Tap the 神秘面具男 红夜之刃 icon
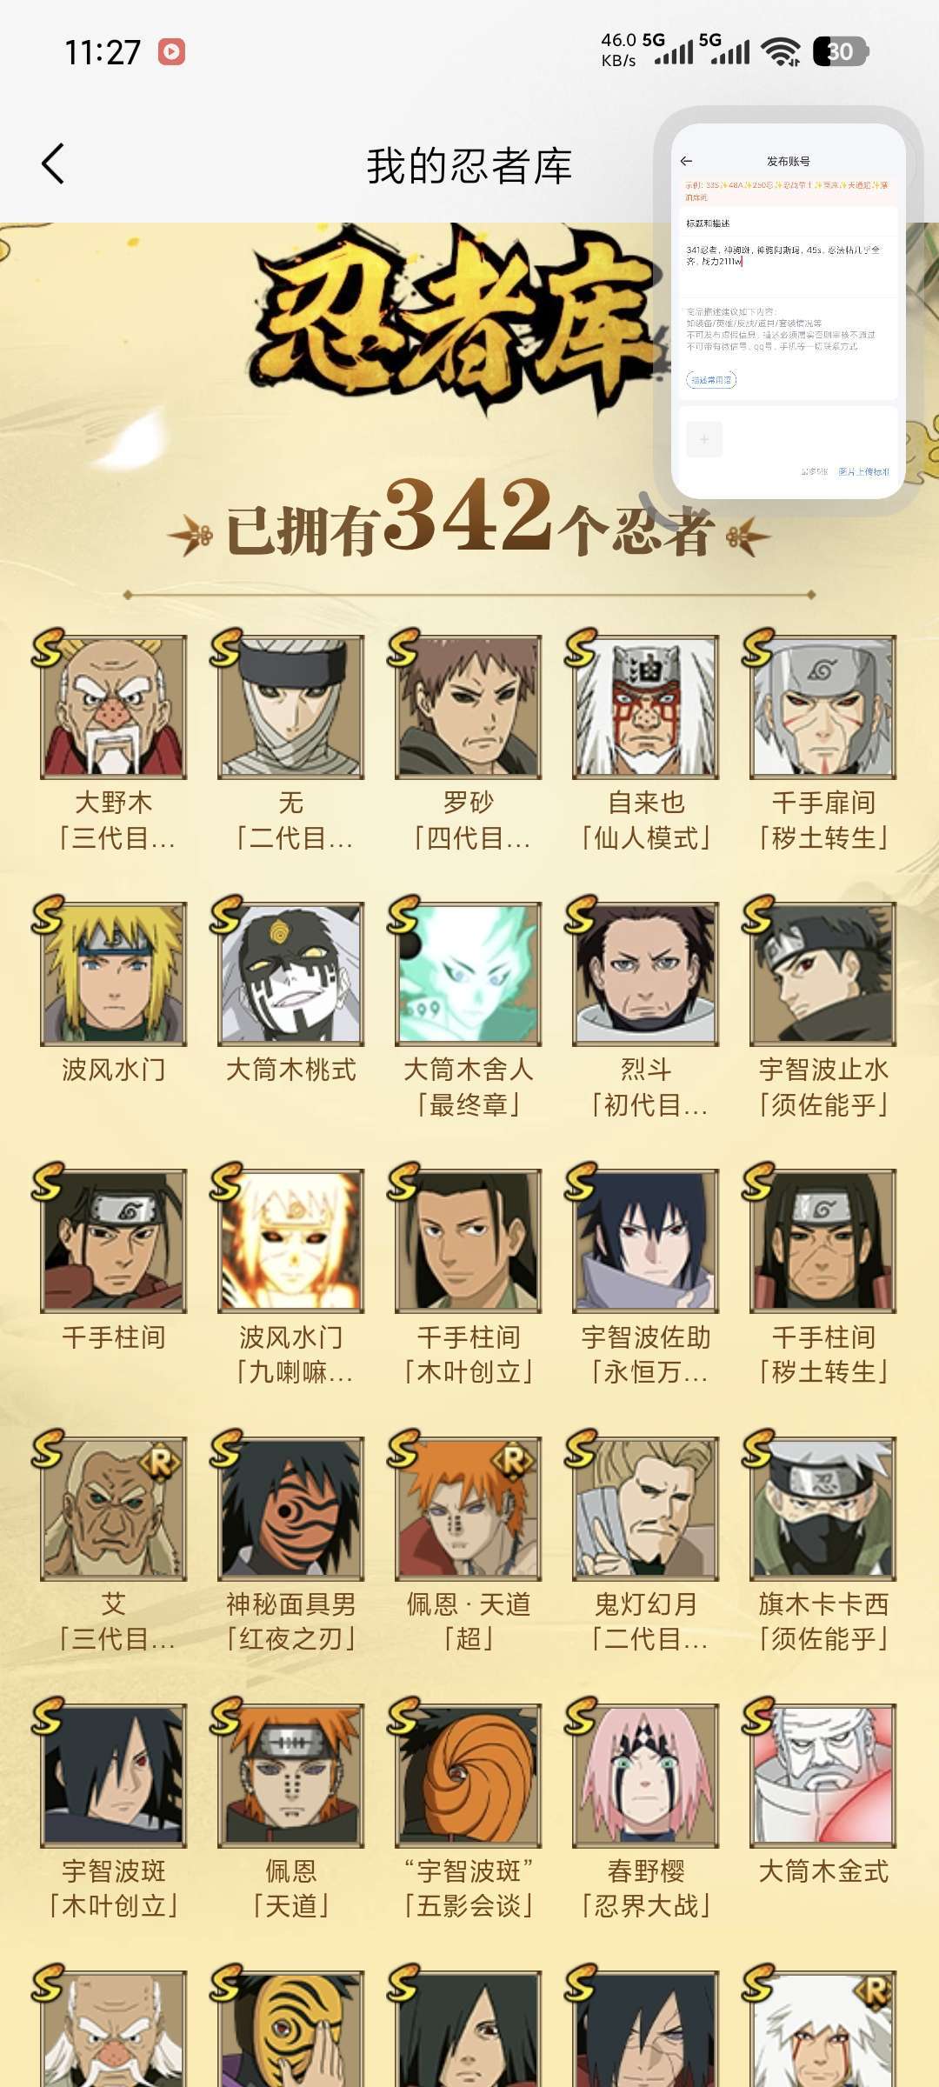 click(290, 1508)
